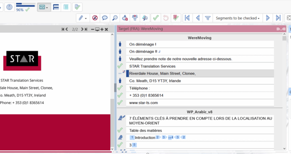Click green check status beside 'STAR Translation Services'
291x154 pixels.
click(120, 66)
